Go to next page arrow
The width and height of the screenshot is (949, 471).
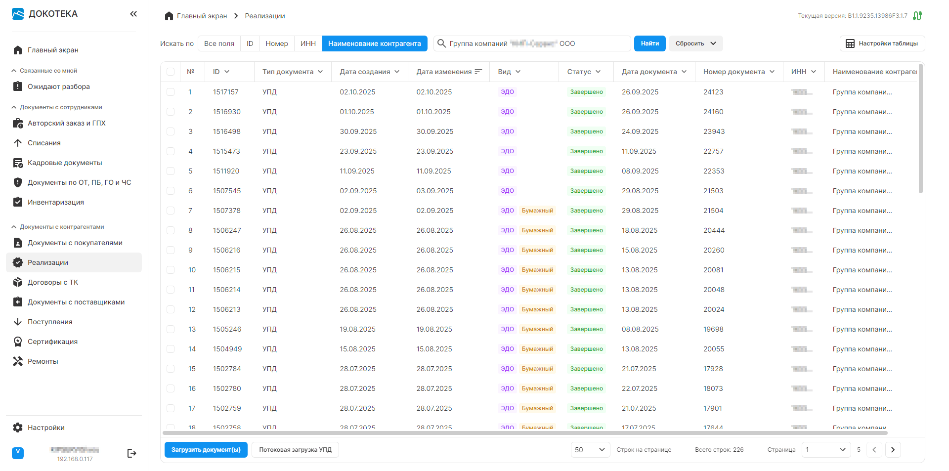[893, 450]
